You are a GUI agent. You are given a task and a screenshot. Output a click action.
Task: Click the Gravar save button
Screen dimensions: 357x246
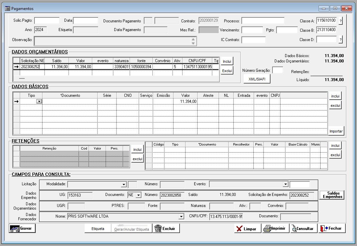coord(22,228)
